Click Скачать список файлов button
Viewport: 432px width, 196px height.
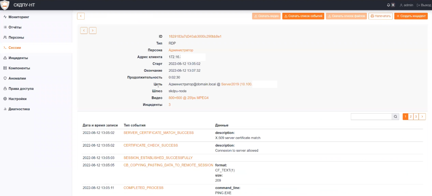346,16
